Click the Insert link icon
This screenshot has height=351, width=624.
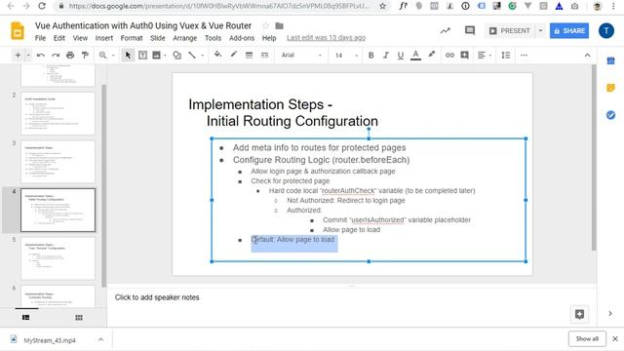449,56
